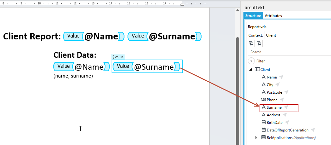Click the collapse all nodes icon

click(251, 43)
